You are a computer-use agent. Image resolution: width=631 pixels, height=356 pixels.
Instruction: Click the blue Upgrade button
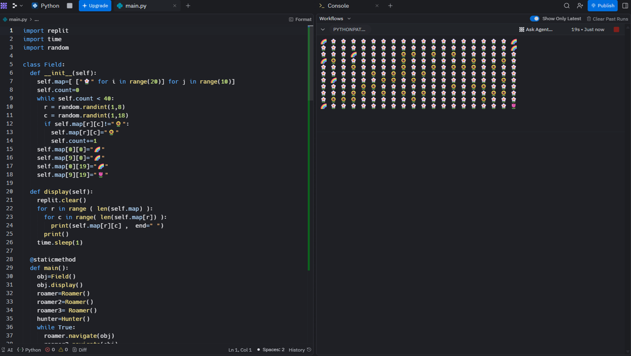click(x=95, y=6)
